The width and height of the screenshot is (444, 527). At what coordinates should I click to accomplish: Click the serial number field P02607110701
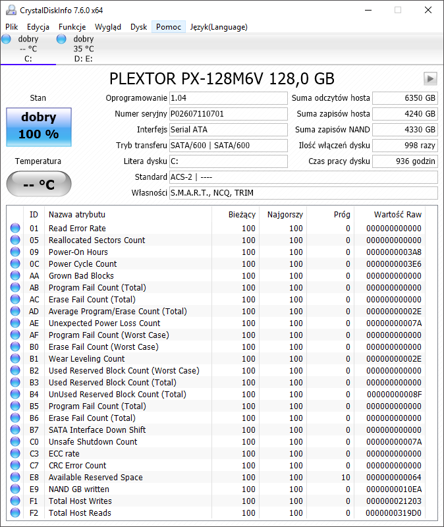pos(228,114)
